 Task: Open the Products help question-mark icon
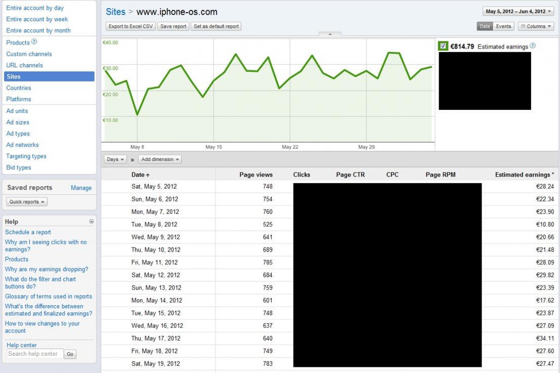[x=34, y=42]
